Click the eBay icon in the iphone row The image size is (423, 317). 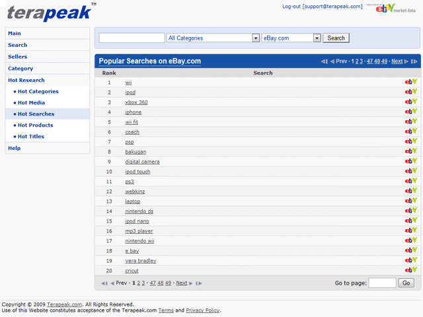pos(411,112)
